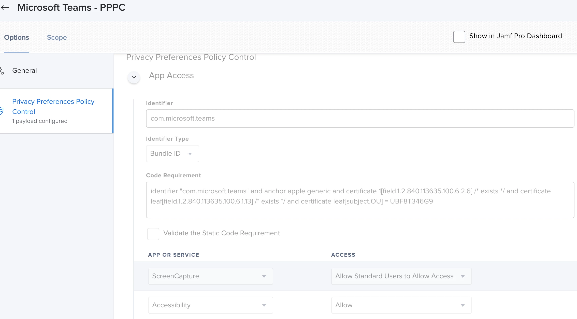The image size is (577, 319).
Task: Open the Allow access dropdown for Accessibility
Action: tap(401, 305)
